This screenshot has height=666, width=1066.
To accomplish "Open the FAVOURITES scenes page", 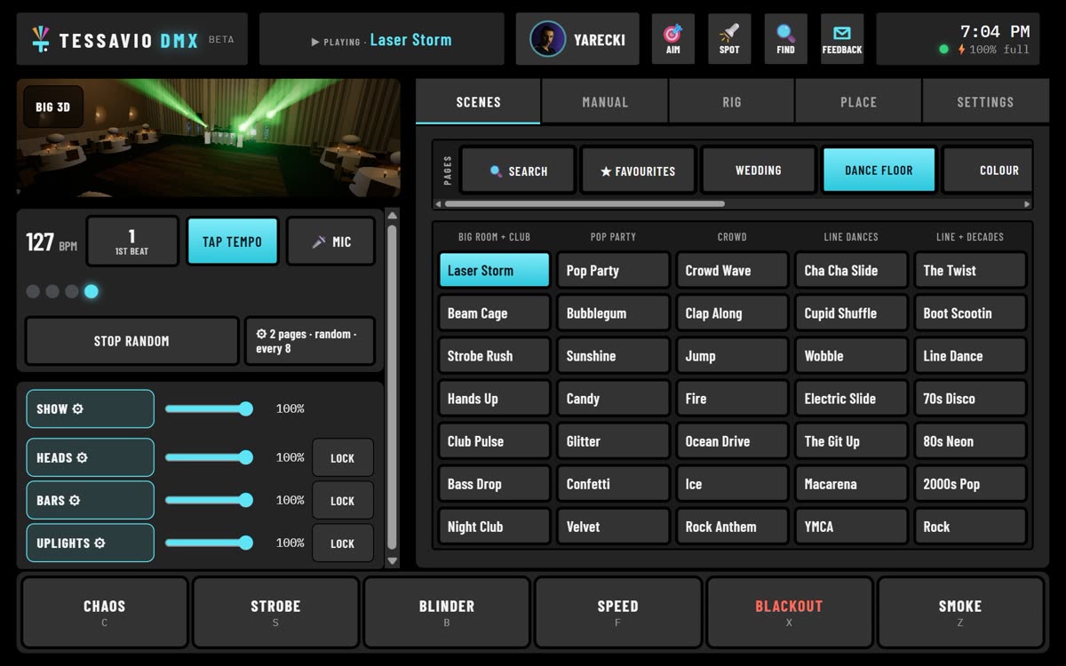I will coord(638,170).
